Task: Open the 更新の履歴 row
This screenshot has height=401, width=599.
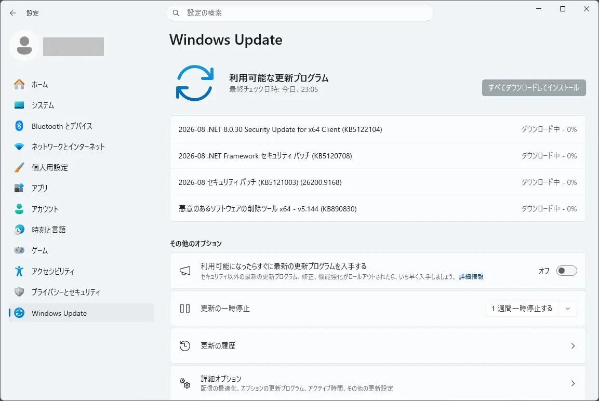Action: coord(378,346)
